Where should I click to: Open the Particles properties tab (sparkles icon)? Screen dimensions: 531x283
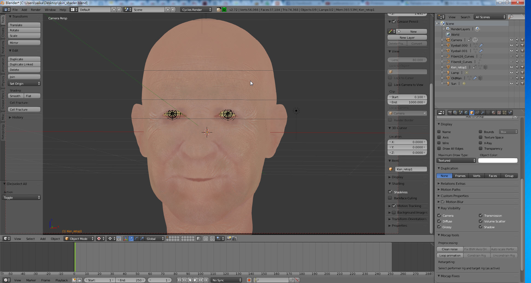tap(505, 113)
